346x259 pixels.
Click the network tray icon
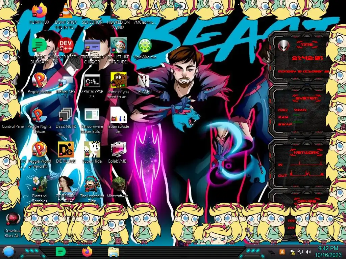[300, 252]
